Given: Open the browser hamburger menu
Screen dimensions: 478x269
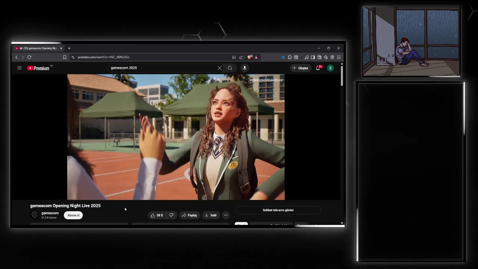Looking at the screenshot, I should point(339,57).
